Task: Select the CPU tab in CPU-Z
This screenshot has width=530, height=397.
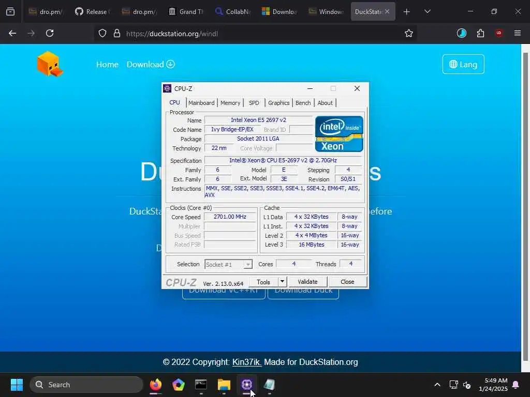Action: pyautogui.click(x=175, y=102)
